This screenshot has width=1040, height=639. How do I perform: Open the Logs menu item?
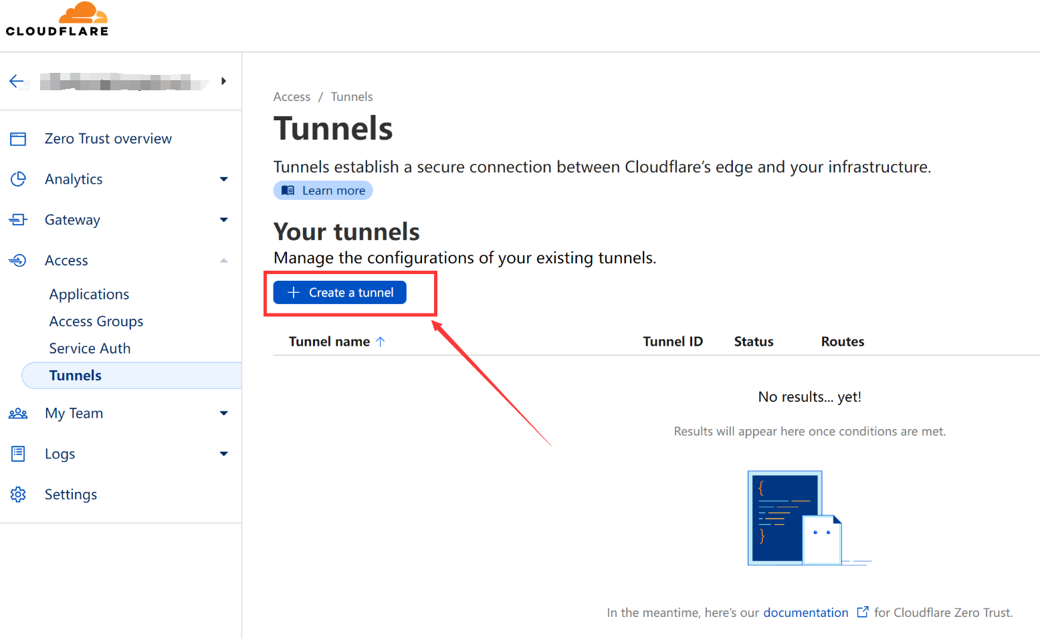coord(60,454)
